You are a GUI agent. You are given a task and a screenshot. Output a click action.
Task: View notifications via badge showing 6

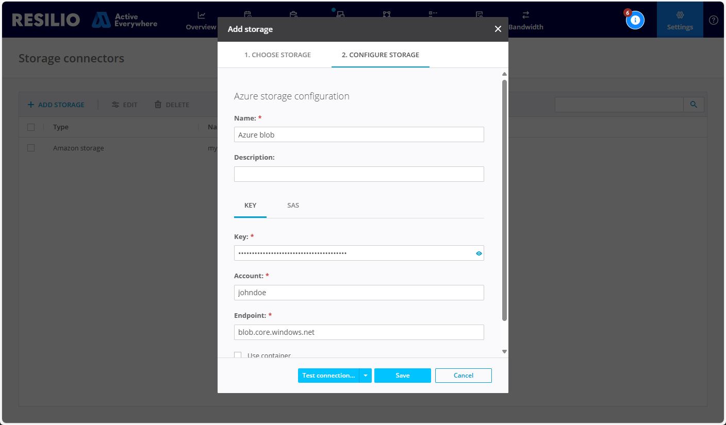pyautogui.click(x=635, y=20)
